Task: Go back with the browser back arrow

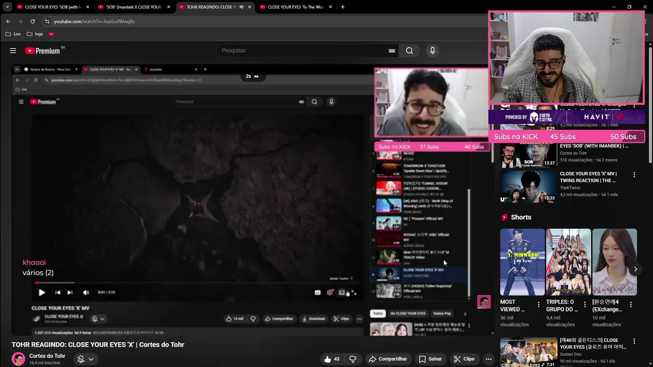Action: coord(8,21)
